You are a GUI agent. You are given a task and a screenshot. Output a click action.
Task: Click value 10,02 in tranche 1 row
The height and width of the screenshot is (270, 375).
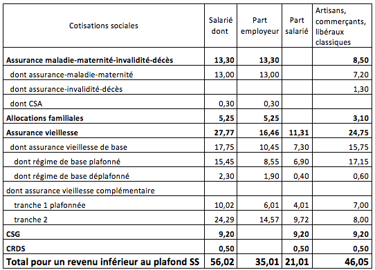click(x=224, y=205)
